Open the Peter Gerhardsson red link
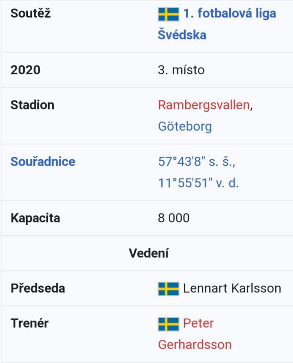Screen dimensions: 293x363 (195, 334)
